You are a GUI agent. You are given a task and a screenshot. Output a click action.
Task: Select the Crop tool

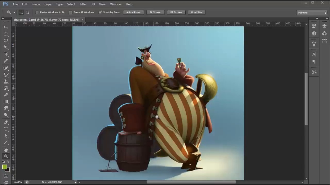[6, 54]
